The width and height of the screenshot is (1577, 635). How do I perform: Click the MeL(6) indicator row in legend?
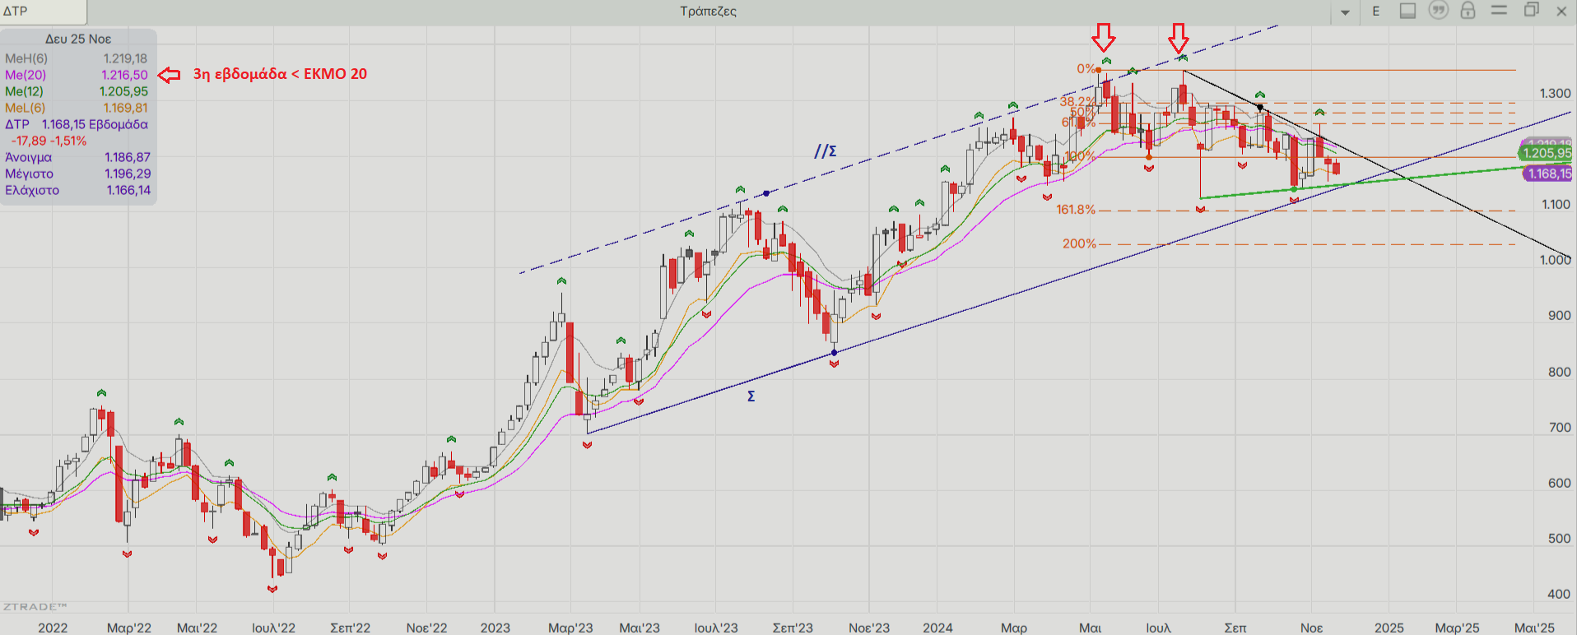(x=77, y=108)
